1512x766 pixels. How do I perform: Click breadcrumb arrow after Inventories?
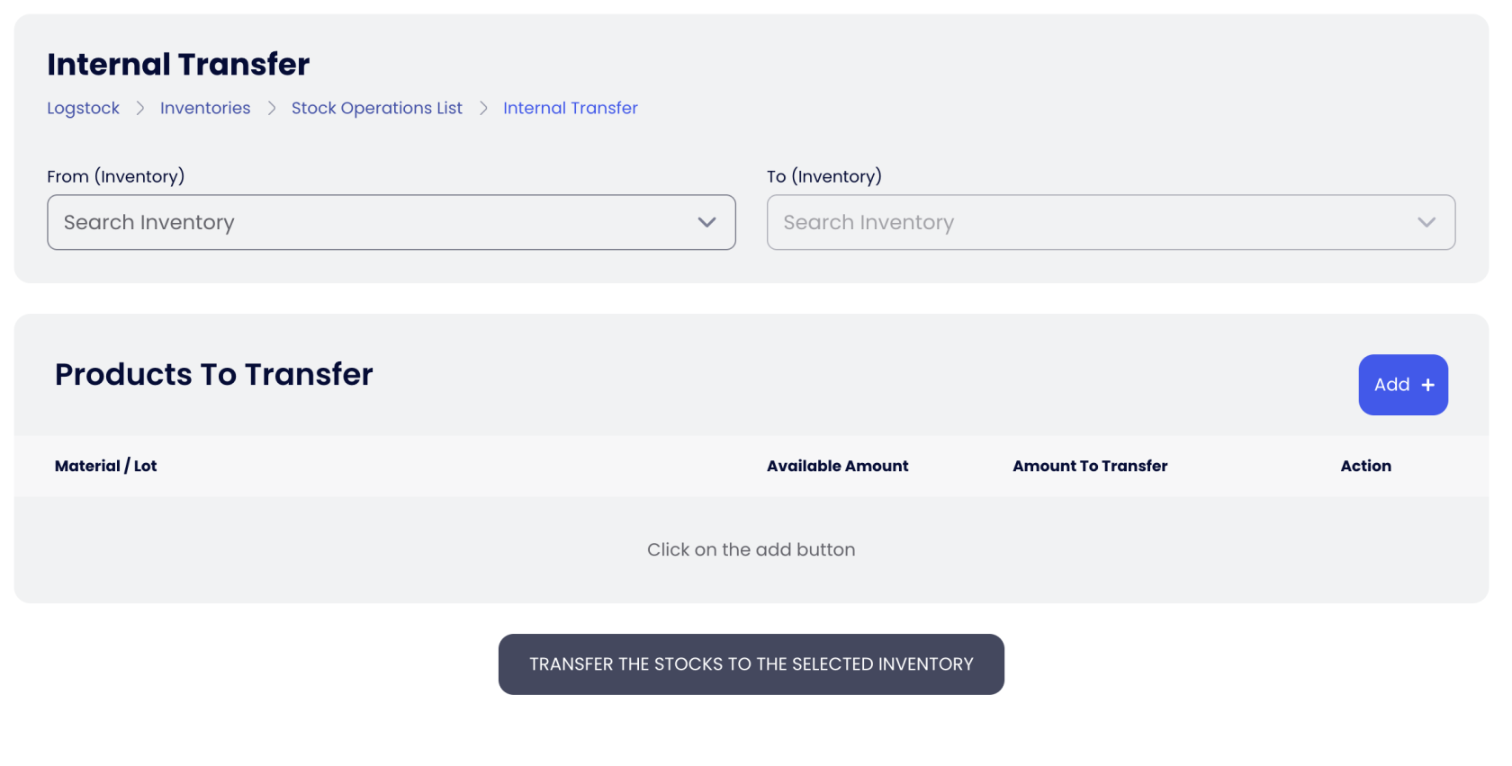(271, 108)
